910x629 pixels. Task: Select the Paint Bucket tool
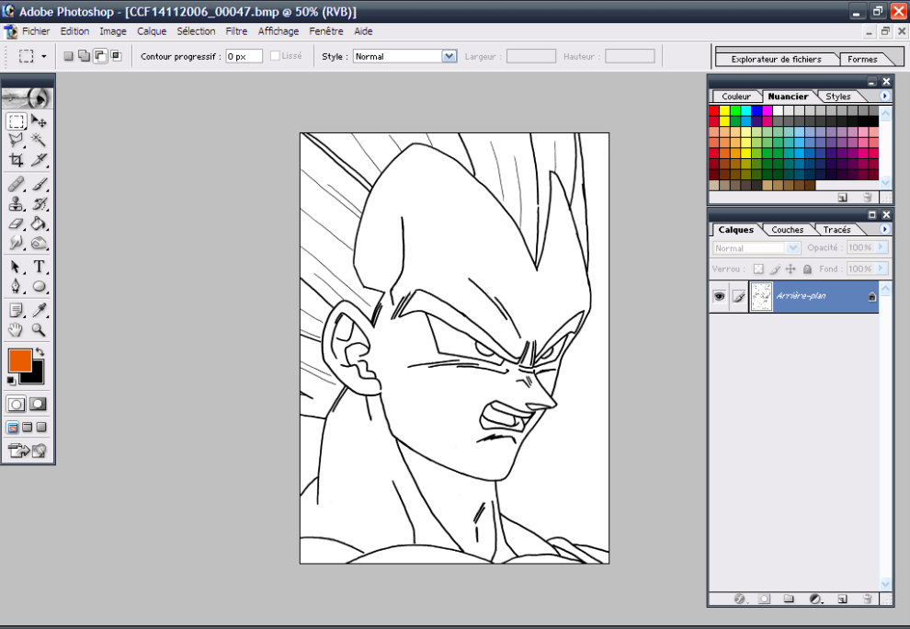pos(39,223)
